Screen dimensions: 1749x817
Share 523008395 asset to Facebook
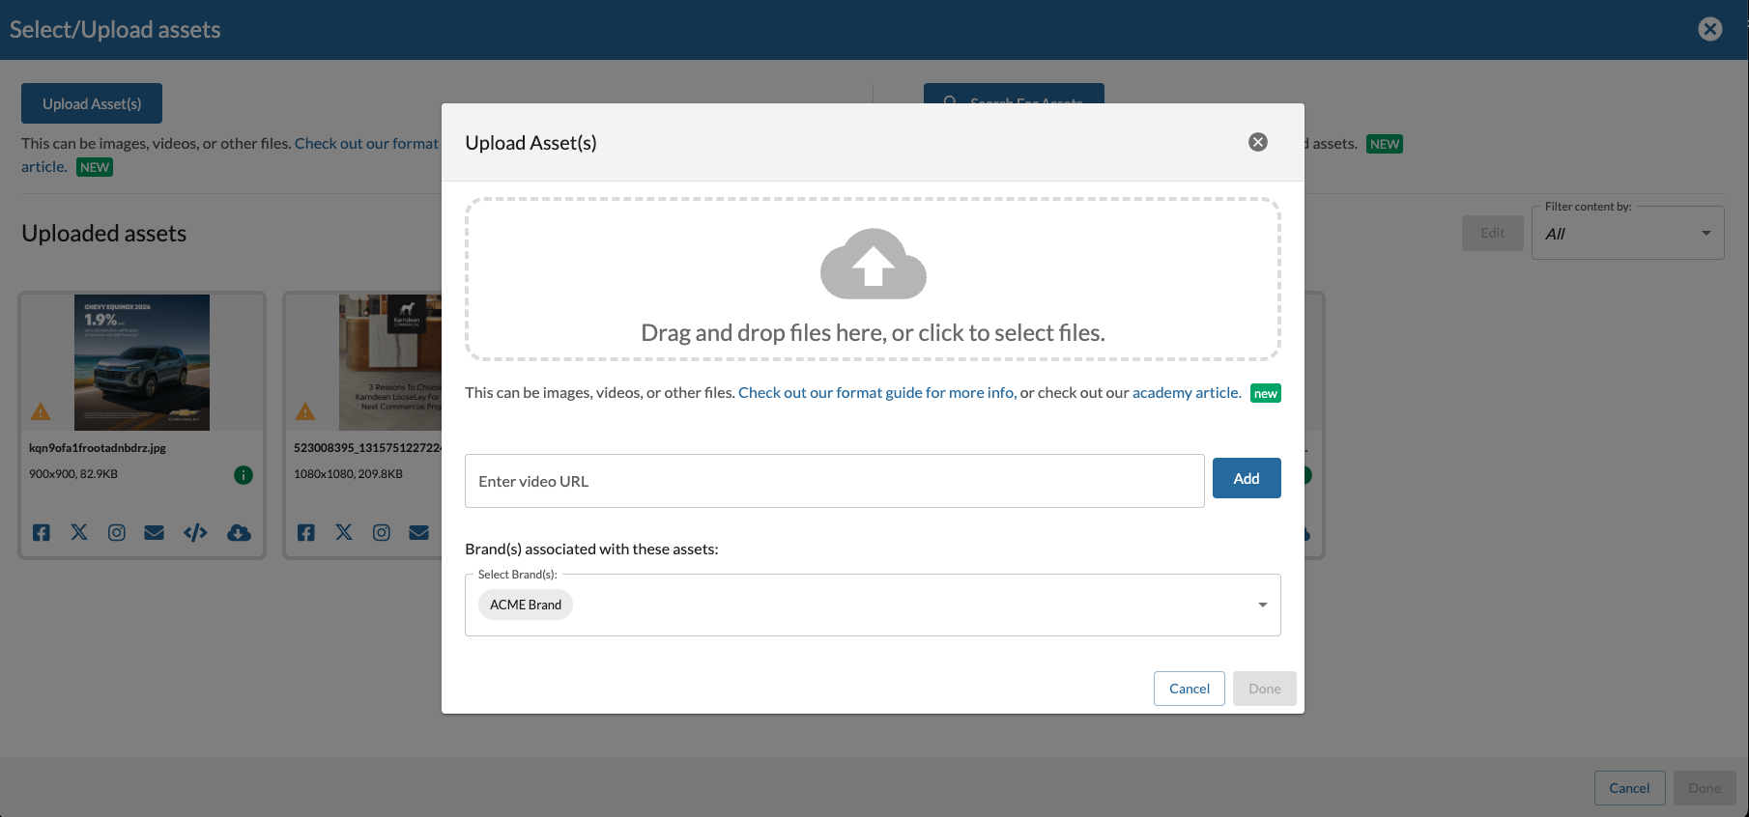tap(306, 533)
